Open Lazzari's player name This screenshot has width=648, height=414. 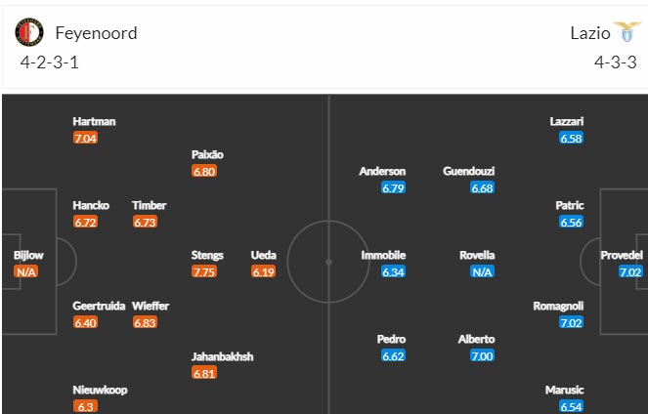[x=567, y=121]
